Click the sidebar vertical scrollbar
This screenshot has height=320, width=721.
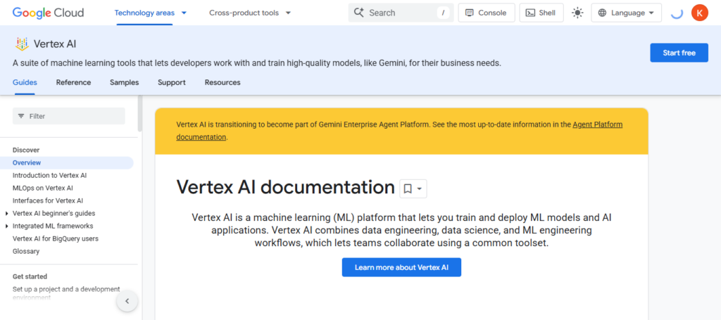pyautogui.click(x=140, y=113)
